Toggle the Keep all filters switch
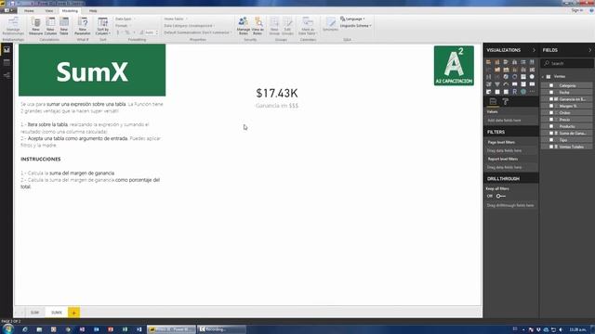Image resolution: width=595 pixels, height=334 pixels. pos(500,196)
